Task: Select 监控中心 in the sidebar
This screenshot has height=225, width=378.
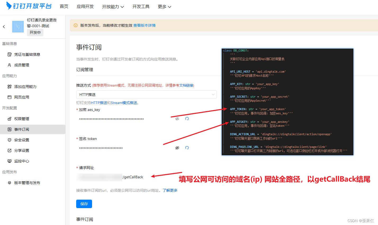Action: [33, 161]
